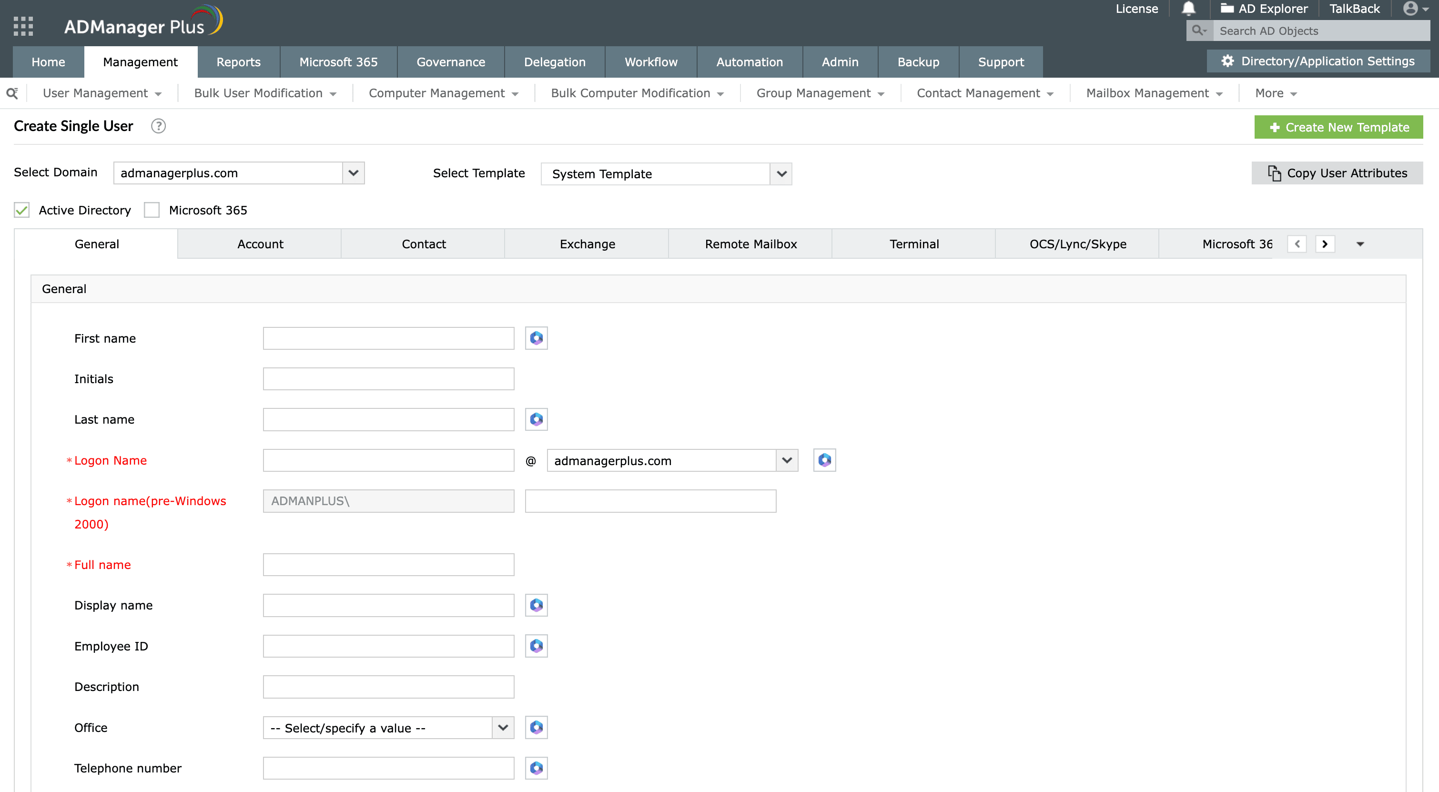Image resolution: width=1439 pixels, height=792 pixels.
Task: Click the Search AD Objects field
Action: (x=1322, y=30)
